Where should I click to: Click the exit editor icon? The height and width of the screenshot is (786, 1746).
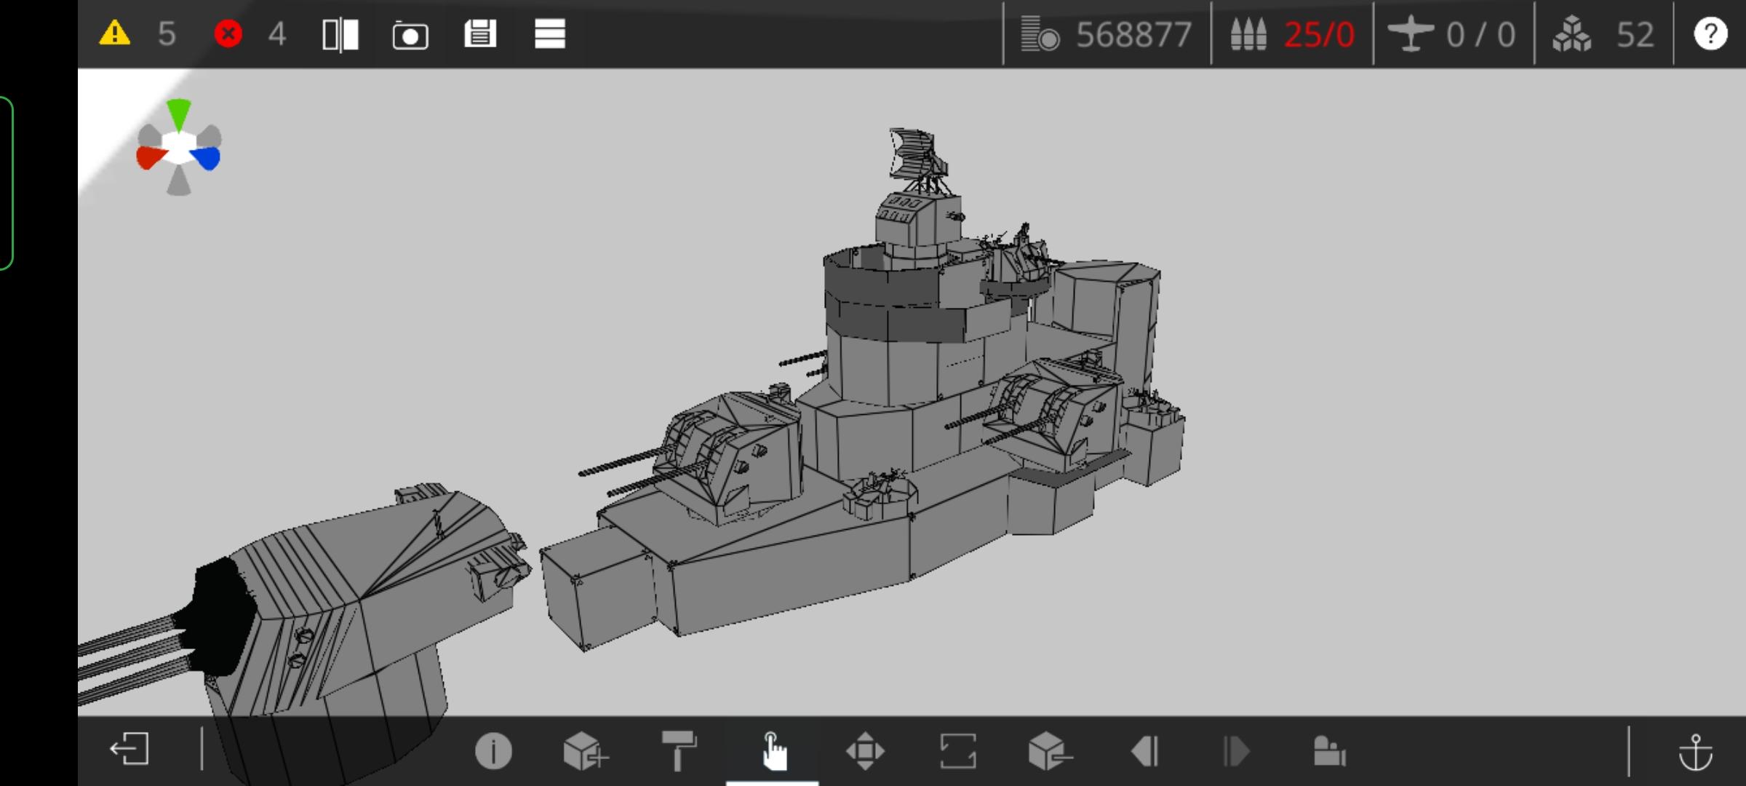click(129, 750)
